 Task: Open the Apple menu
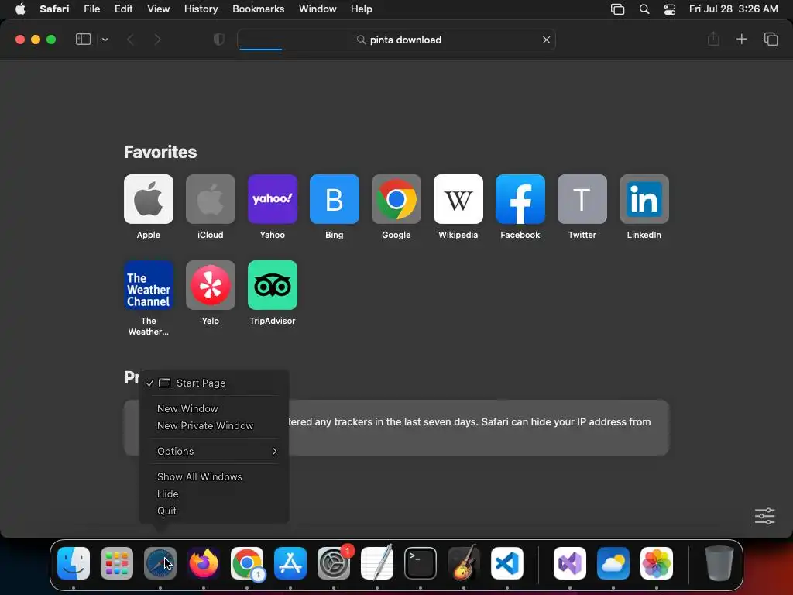(20, 9)
